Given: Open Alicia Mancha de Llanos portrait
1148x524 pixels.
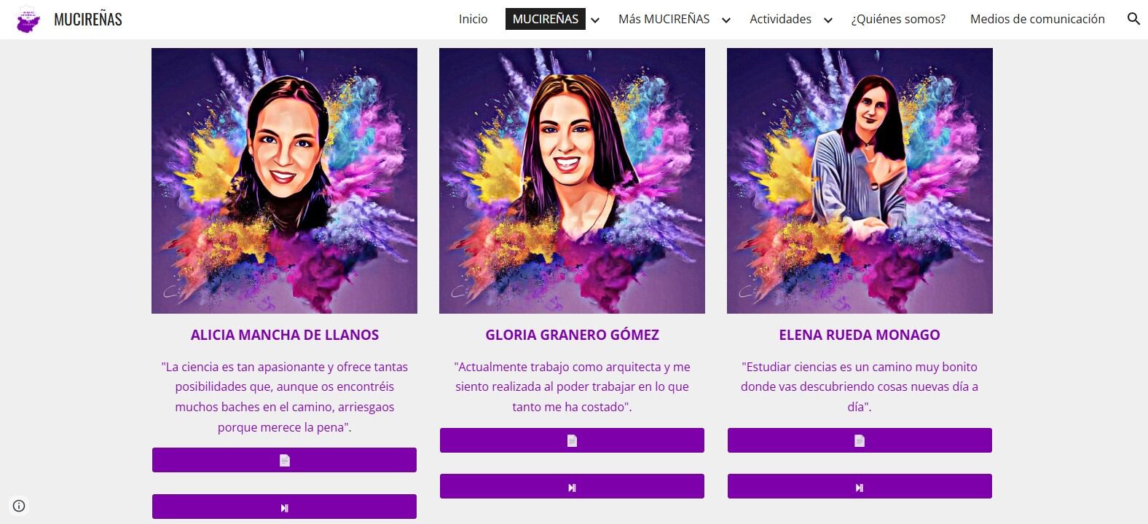Looking at the screenshot, I should (x=284, y=180).
